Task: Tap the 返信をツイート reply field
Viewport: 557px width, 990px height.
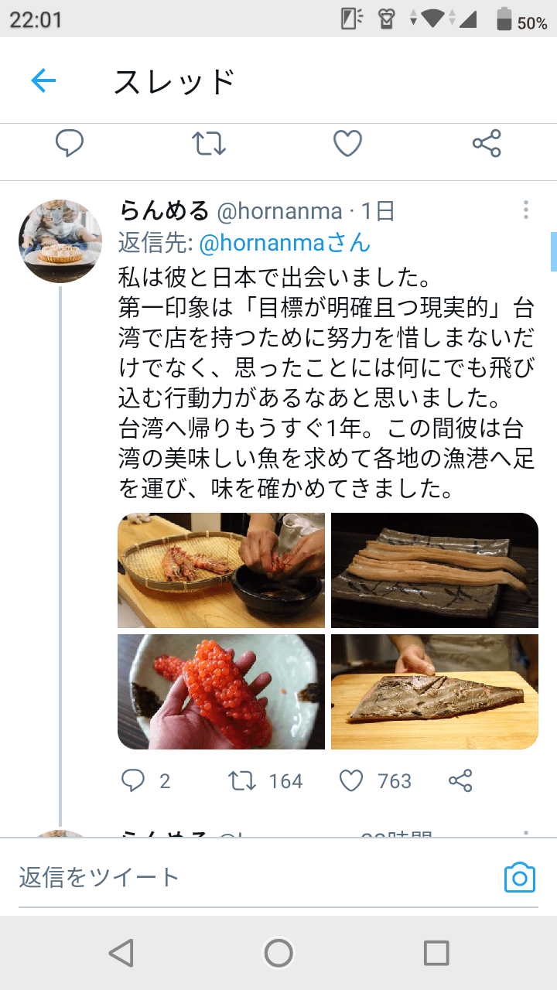Action: pyautogui.click(x=255, y=876)
